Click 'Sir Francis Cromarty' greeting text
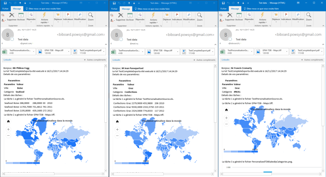The image size is (326, 177). pyautogui.click(x=241, y=68)
